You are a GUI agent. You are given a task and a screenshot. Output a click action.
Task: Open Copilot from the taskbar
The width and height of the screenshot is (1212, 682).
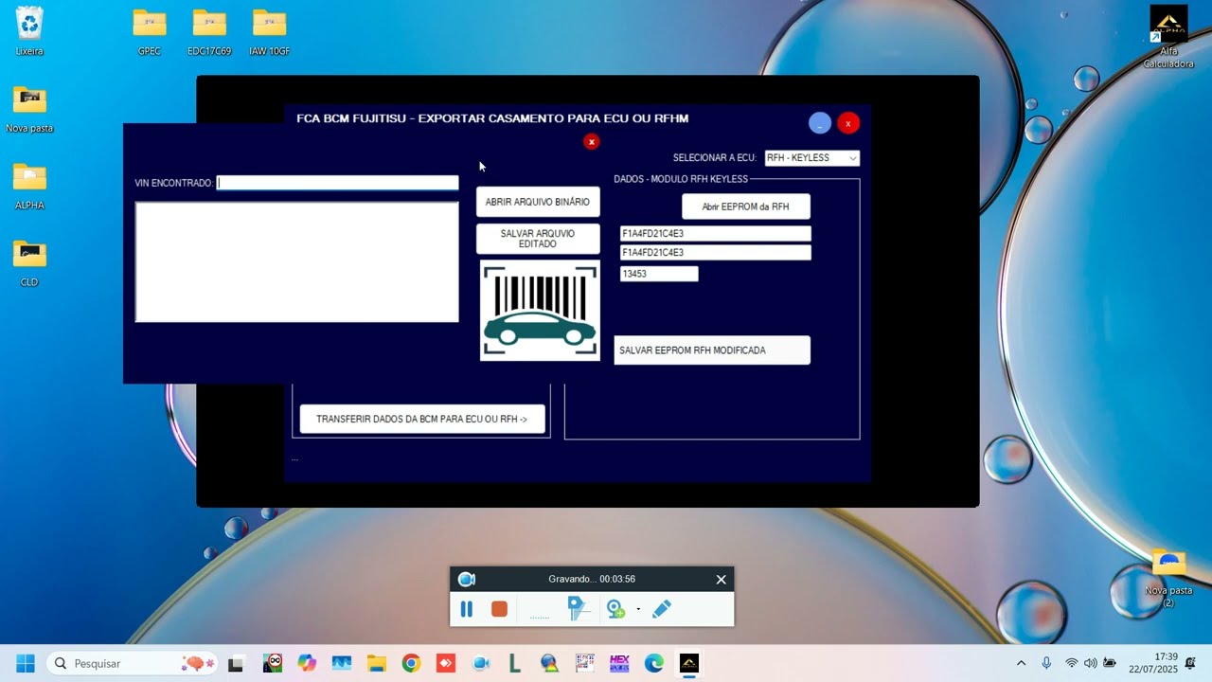(x=307, y=663)
